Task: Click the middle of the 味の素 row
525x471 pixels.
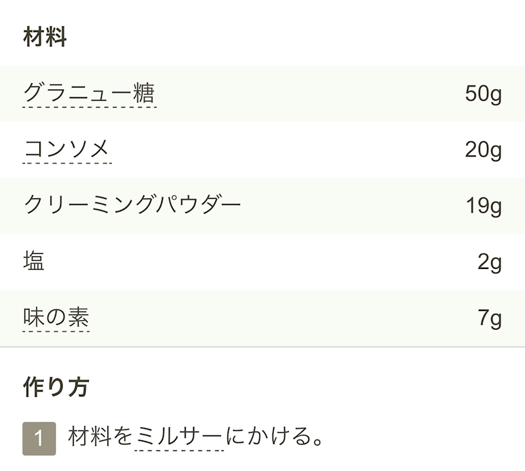Action: coord(262,318)
